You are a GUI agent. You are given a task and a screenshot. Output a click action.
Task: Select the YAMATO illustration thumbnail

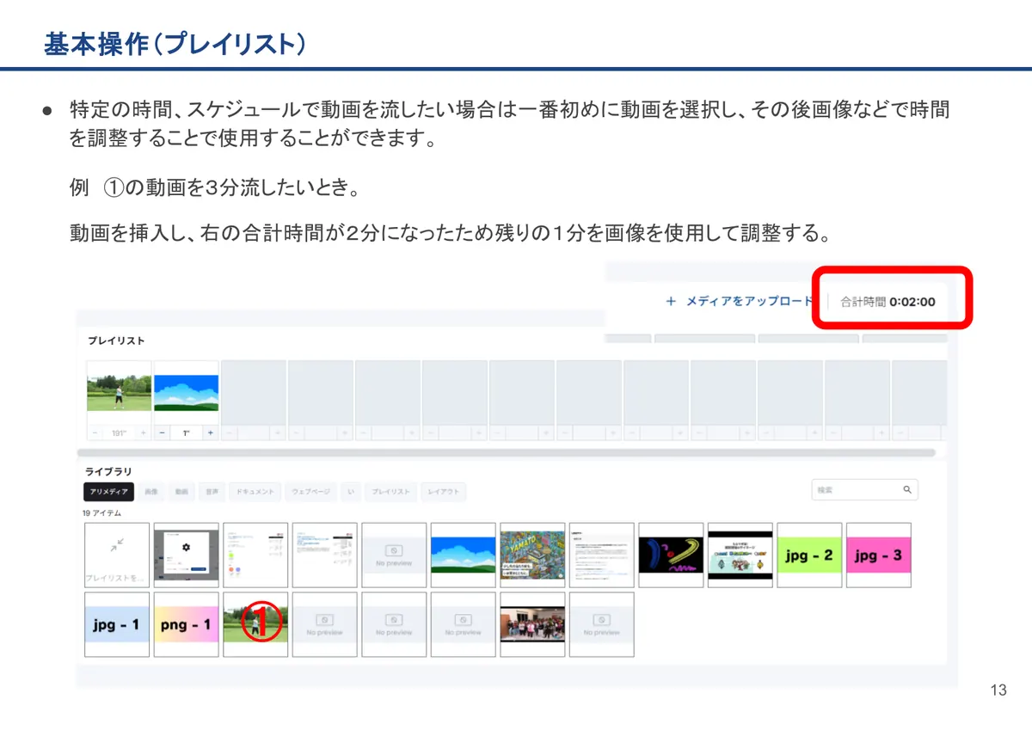[532, 555]
